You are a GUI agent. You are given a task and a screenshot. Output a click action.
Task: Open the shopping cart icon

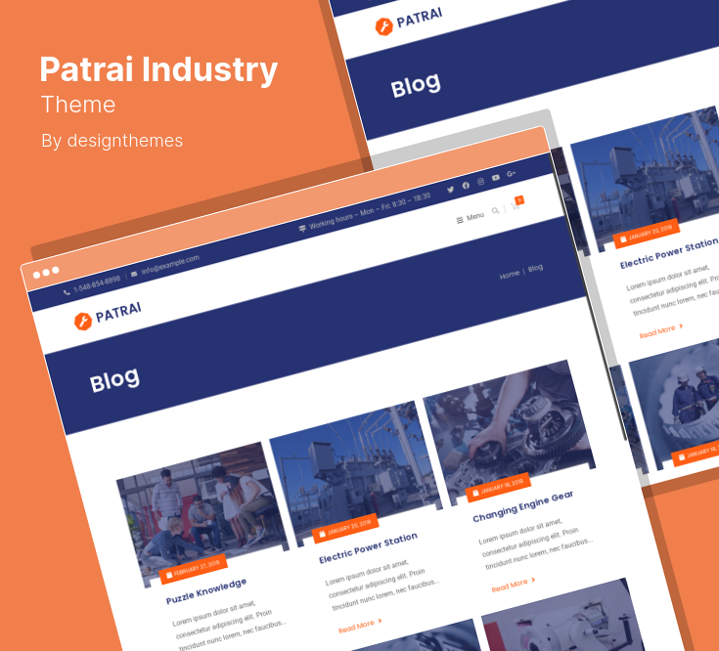pos(515,206)
